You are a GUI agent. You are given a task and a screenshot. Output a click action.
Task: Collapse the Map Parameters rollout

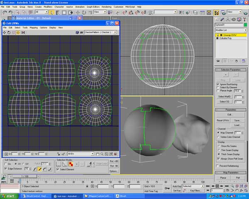point(231,172)
